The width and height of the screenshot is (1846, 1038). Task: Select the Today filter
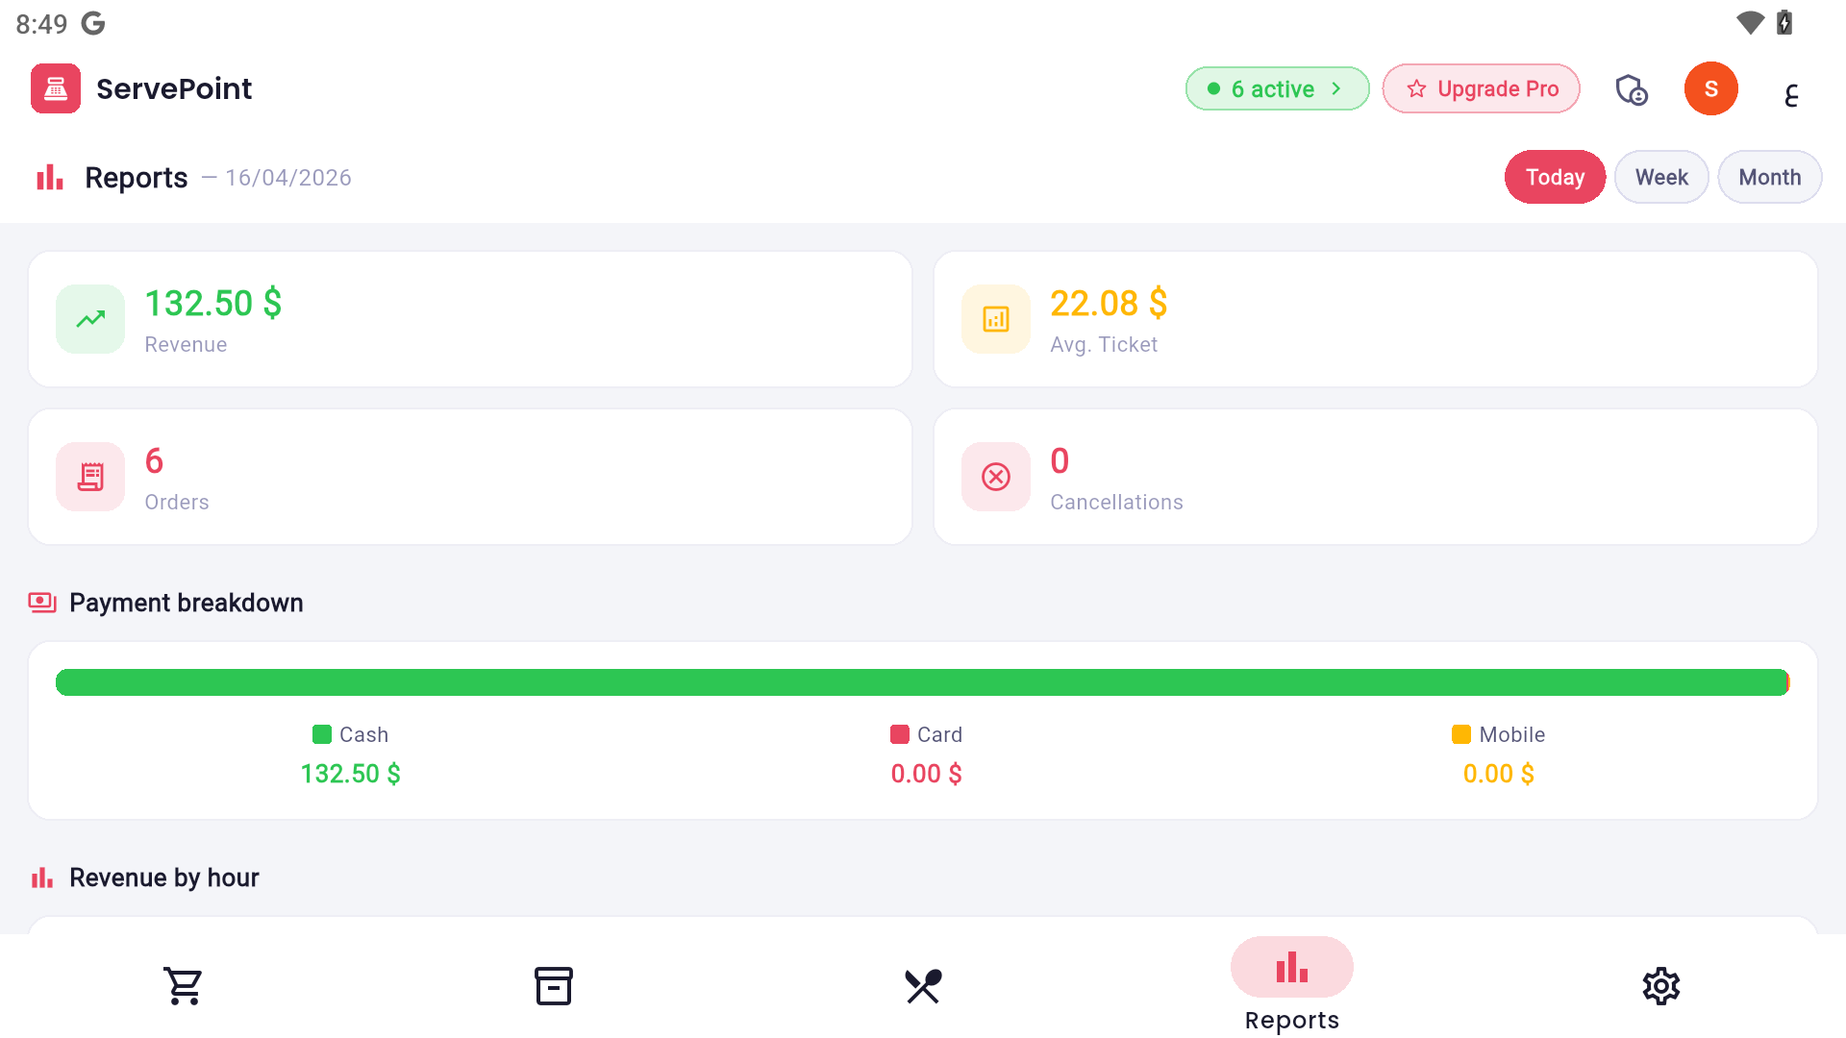1554,177
